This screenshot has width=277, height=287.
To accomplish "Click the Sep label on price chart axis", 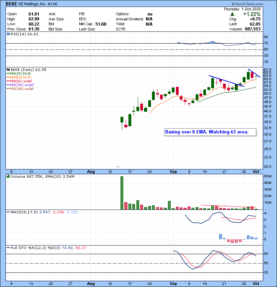I will pos(173,172).
